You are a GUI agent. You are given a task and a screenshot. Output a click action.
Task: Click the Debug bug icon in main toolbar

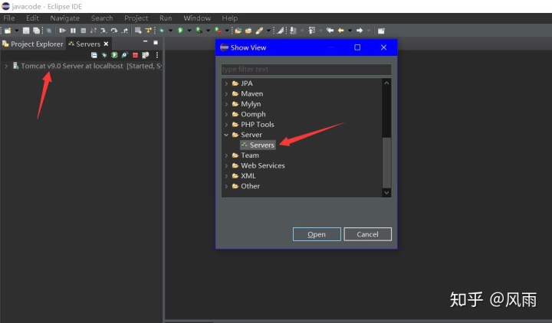click(x=161, y=31)
